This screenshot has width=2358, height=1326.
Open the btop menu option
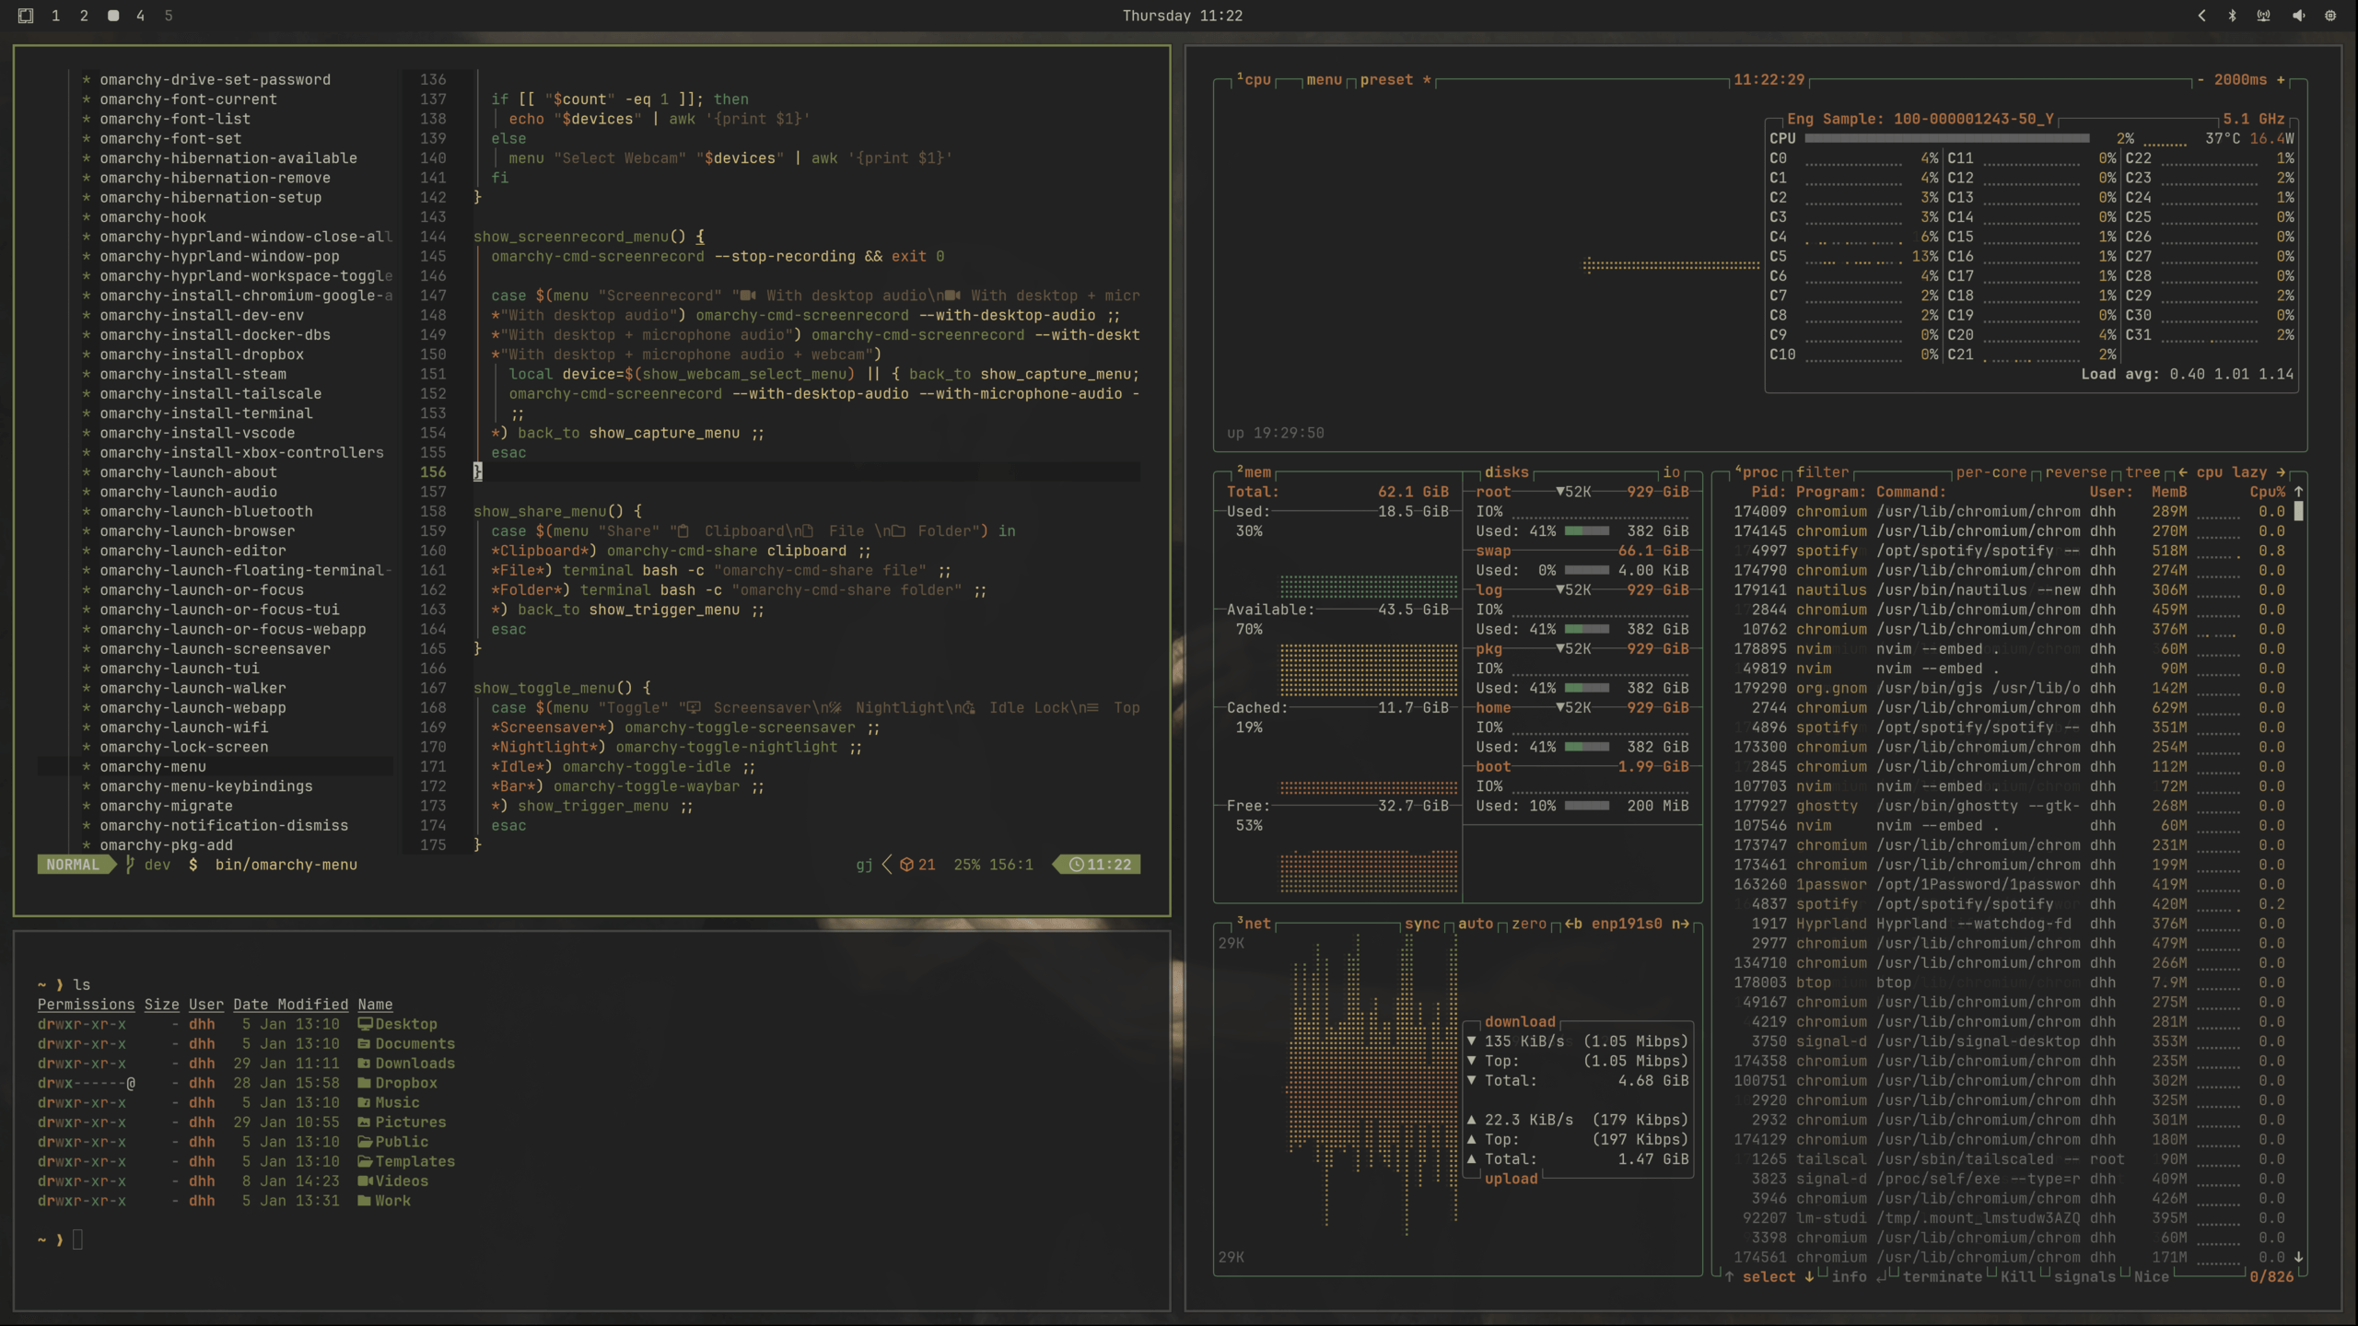click(1324, 80)
